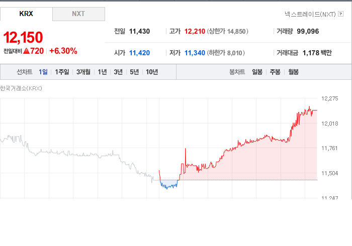Click the 11,504 axis label on chart
Screen dimensions: 352x246
pos(329,173)
